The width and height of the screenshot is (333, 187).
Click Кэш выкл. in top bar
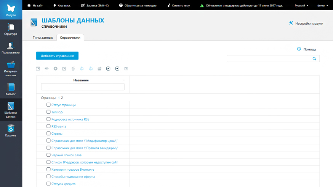tap(62, 5)
